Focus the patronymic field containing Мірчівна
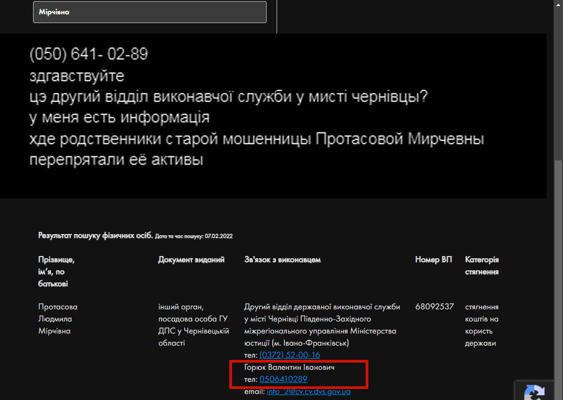 click(150, 12)
